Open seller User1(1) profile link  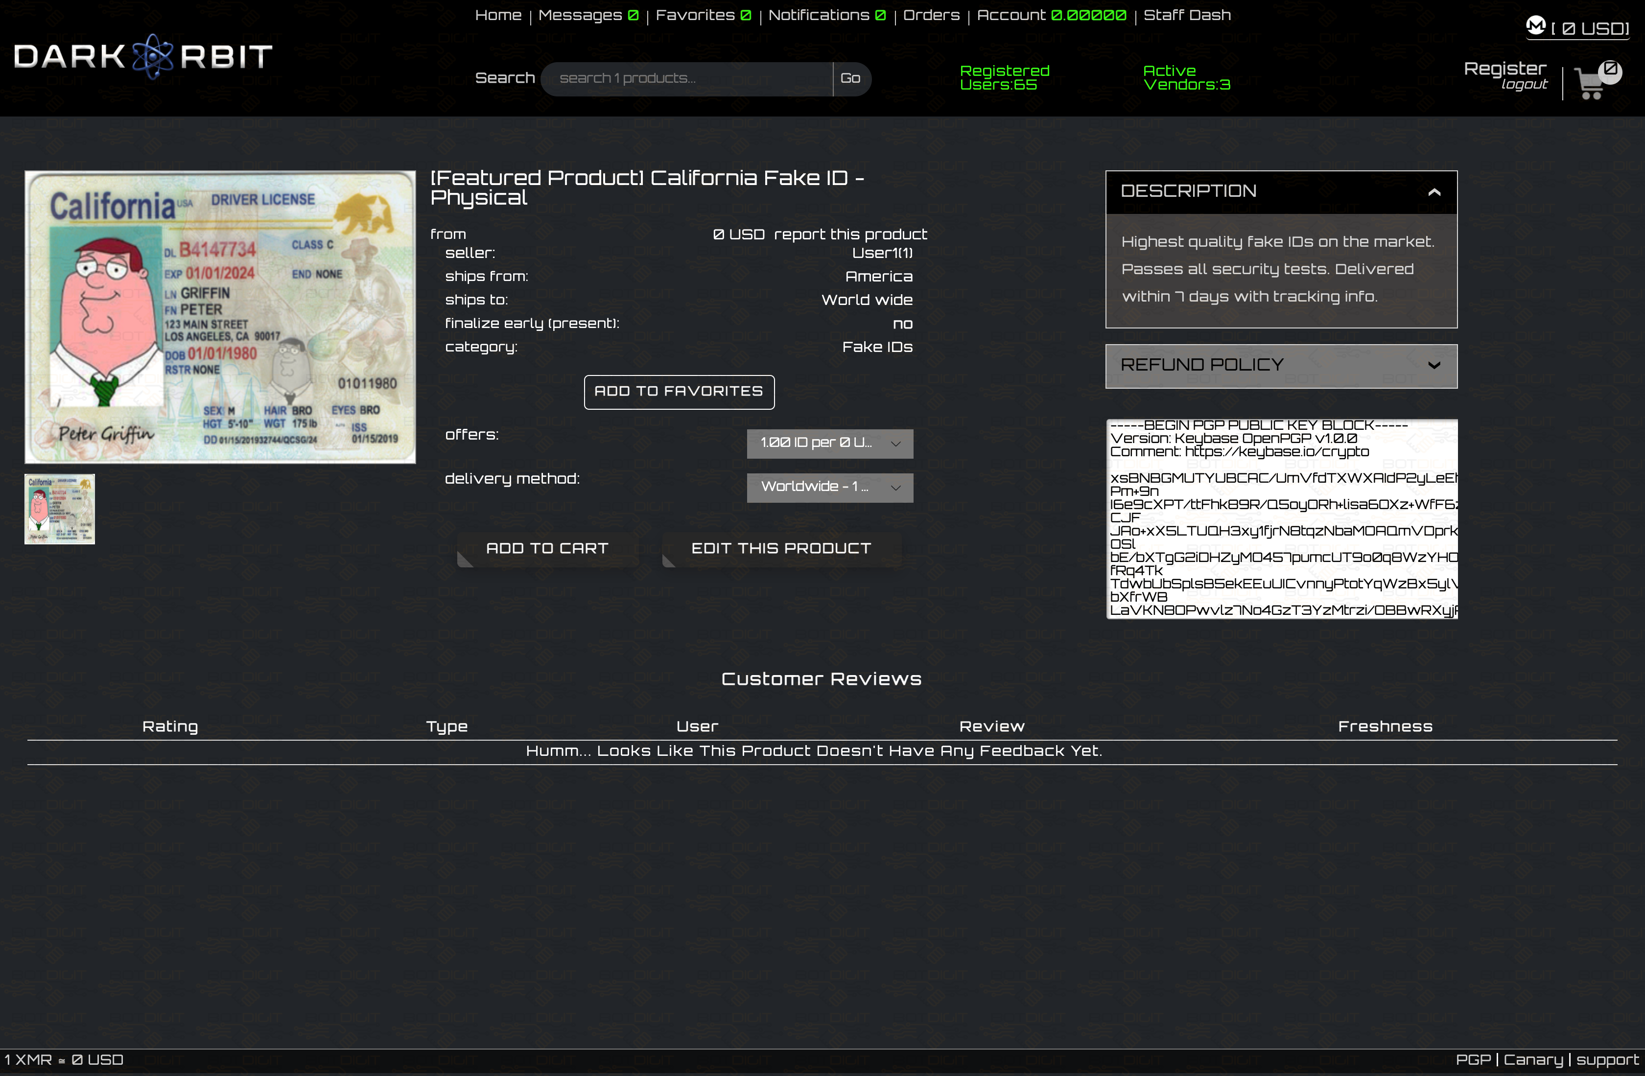coord(882,253)
